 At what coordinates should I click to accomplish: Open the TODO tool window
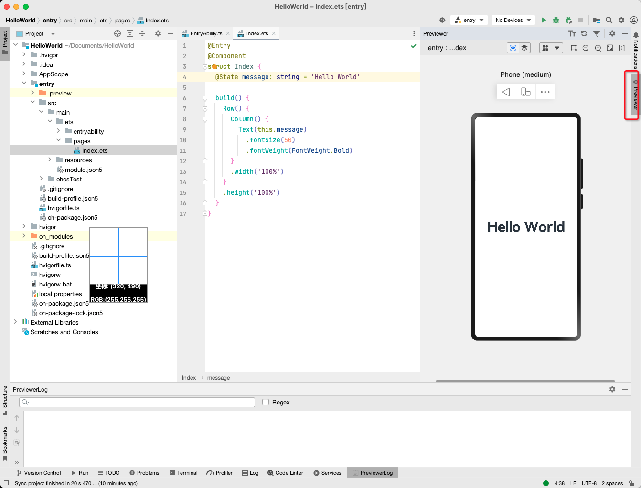point(108,473)
